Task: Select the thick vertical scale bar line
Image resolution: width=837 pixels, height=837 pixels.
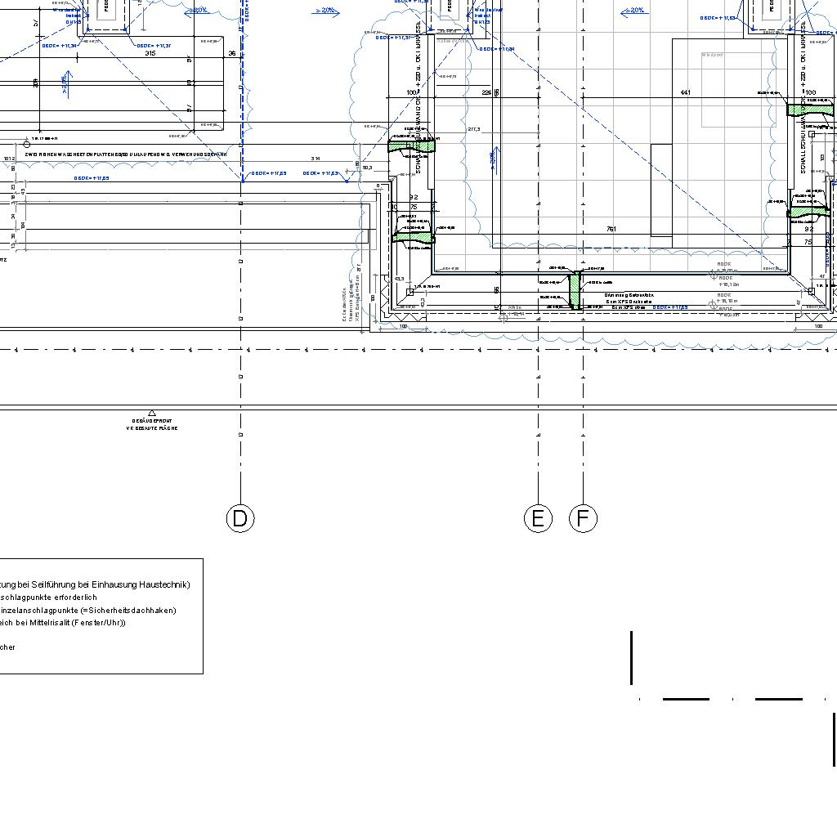Action: (x=632, y=658)
